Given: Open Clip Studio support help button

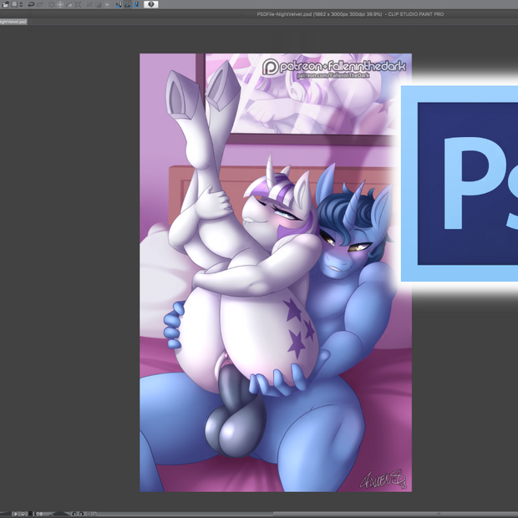Looking at the screenshot, I should (151, 4).
